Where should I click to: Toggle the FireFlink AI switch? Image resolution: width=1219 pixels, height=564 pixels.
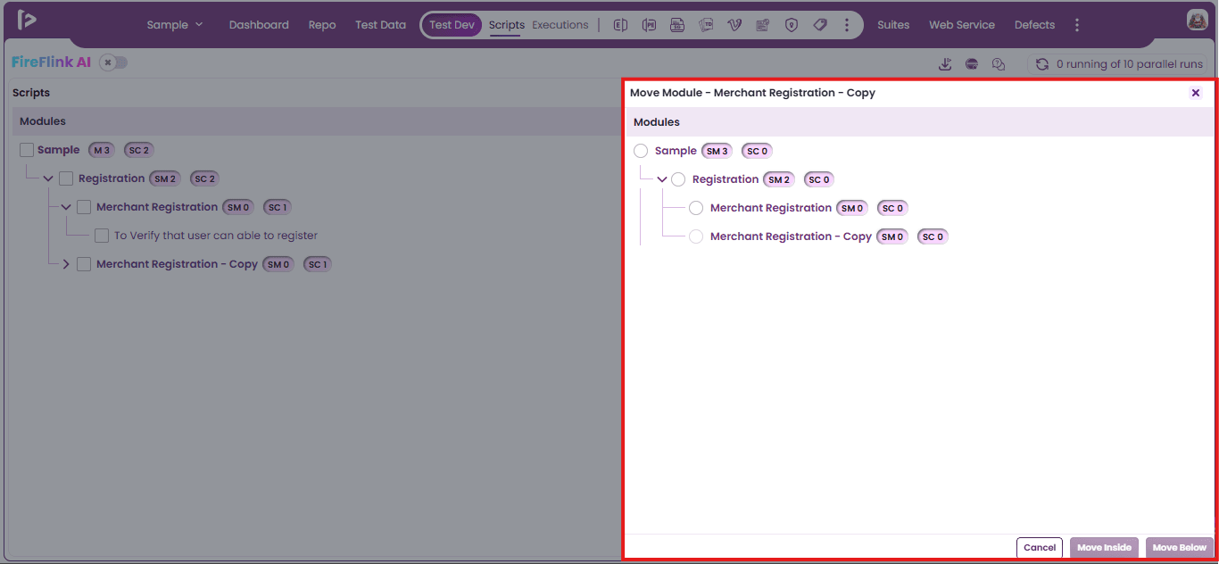click(113, 62)
